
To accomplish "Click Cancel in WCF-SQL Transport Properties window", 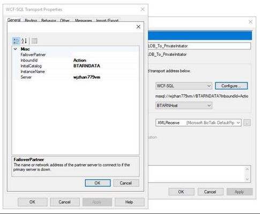I will 65,202.
